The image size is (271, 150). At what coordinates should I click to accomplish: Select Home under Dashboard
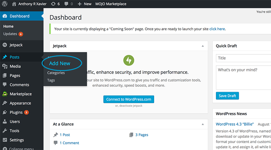pyautogui.click(x=8, y=26)
